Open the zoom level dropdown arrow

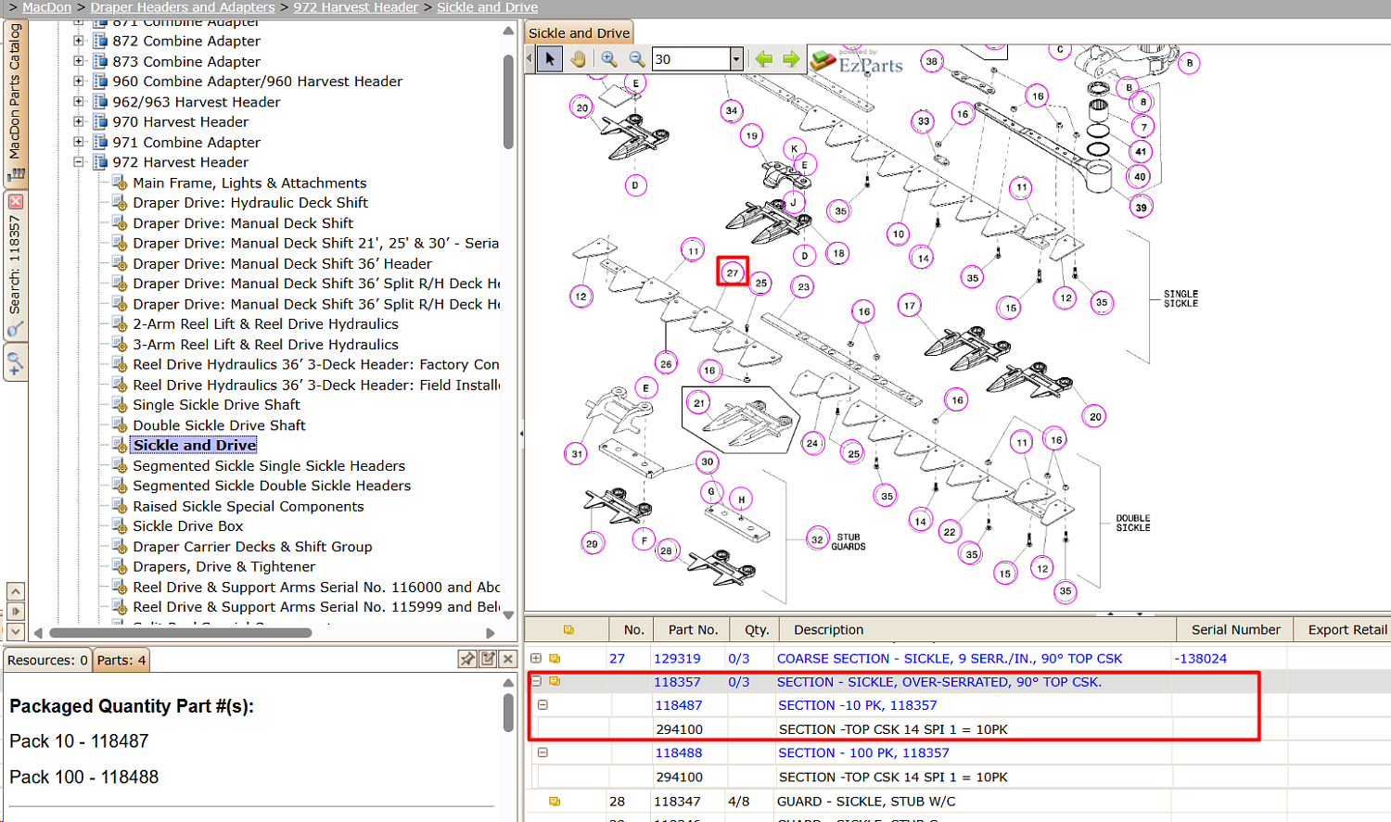(736, 59)
